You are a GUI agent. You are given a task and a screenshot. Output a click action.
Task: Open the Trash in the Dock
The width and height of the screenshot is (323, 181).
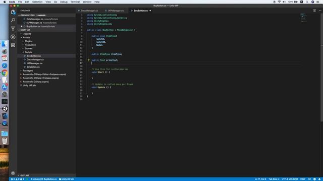pyautogui.click(x=5, y=141)
